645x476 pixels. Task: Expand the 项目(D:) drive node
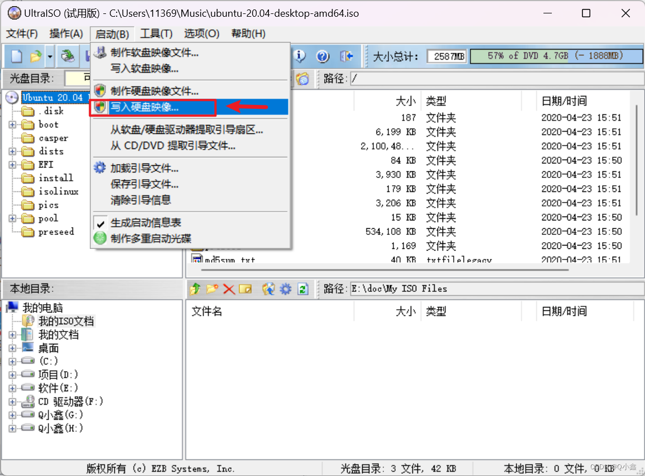(12, 375)
